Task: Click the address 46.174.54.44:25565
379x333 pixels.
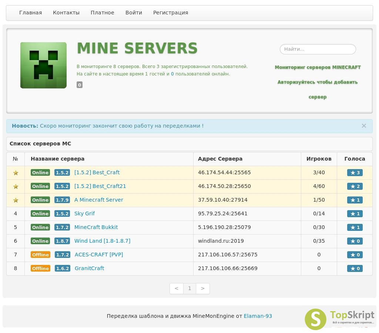Action: [224, 172]
